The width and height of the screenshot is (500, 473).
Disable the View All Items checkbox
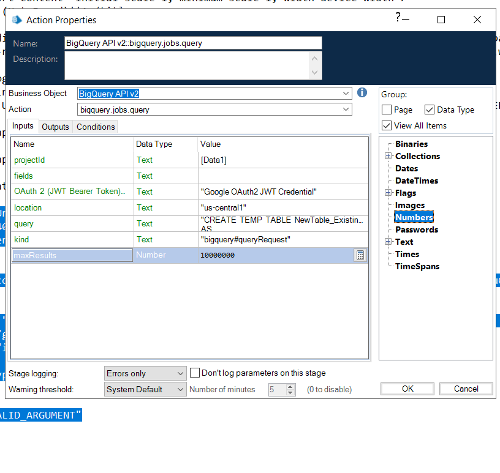tap(387, 125)
